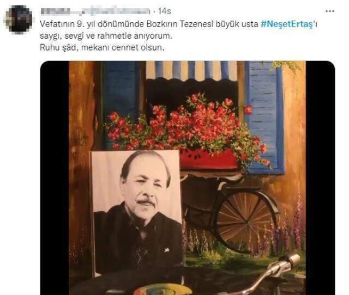Image resolution: width=349 pixels, height=295 pixels.
Task: Select the "Ruhu şâd, mekanı cennet olsun." line
Action: 102,47
